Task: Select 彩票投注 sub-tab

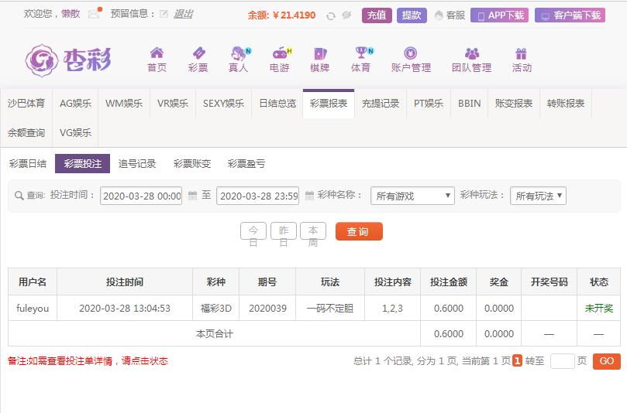Action: pos(82,164)
